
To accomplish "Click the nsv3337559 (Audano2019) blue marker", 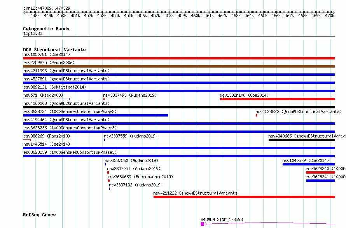I will (105, 140).
